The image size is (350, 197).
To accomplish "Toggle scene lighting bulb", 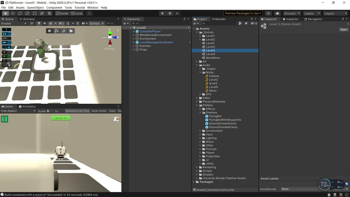I will click(x=39, y=23).
